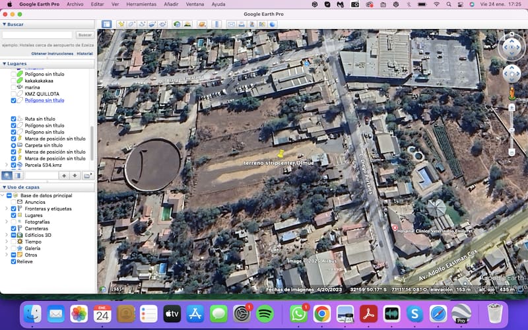Viewport: 528px width, 330px height.
Task: Select the add path tool
Action: 142,24
